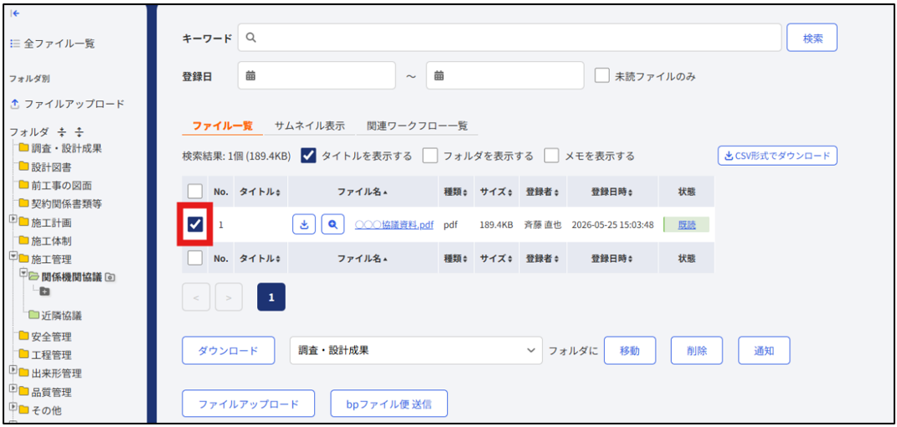The width and height of the screenshot is (897, 427).
Task: Switch to 関連ワークフロー一覧 tab
Action: click(417, 126)
